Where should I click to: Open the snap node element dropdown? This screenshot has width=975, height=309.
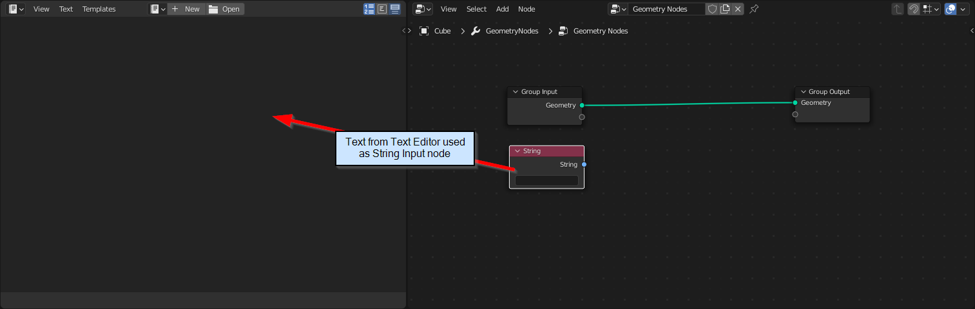(931, 9)
